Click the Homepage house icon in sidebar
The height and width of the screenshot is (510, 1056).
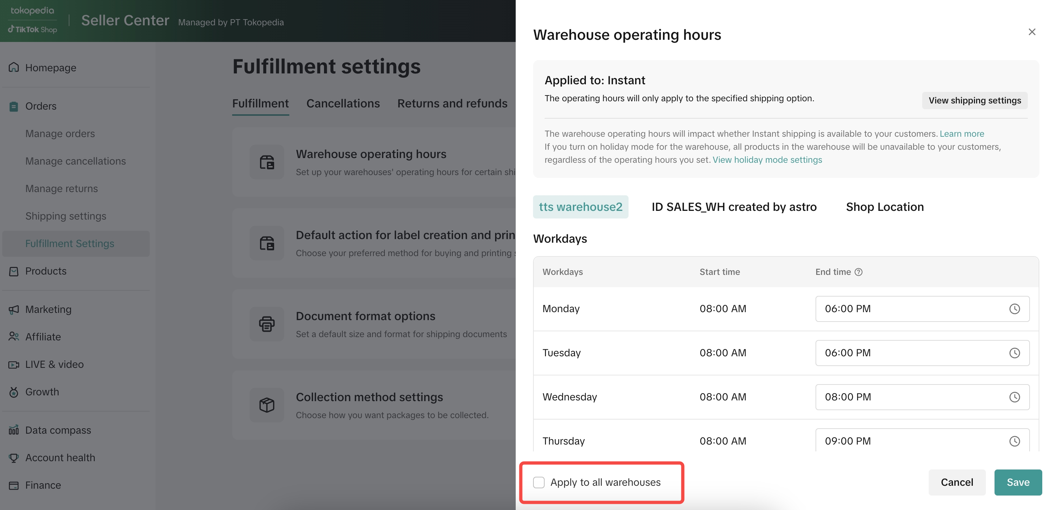(14, 67)
